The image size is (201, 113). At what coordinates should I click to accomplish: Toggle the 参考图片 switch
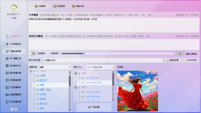pyautogui.click(x=32, y=53)
